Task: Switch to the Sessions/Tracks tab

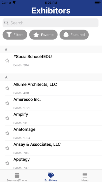Action: pyautogui.click(x=17, y=177)
